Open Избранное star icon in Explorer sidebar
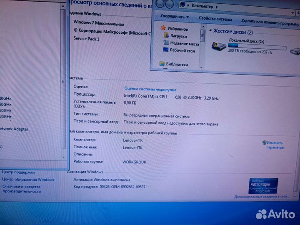 pyautogui.click(x=163, y=28)
